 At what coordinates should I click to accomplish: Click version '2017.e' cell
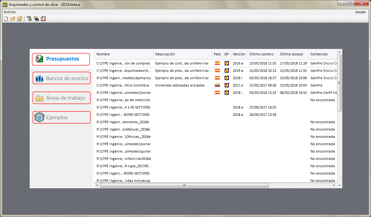(x=238, y=85)
